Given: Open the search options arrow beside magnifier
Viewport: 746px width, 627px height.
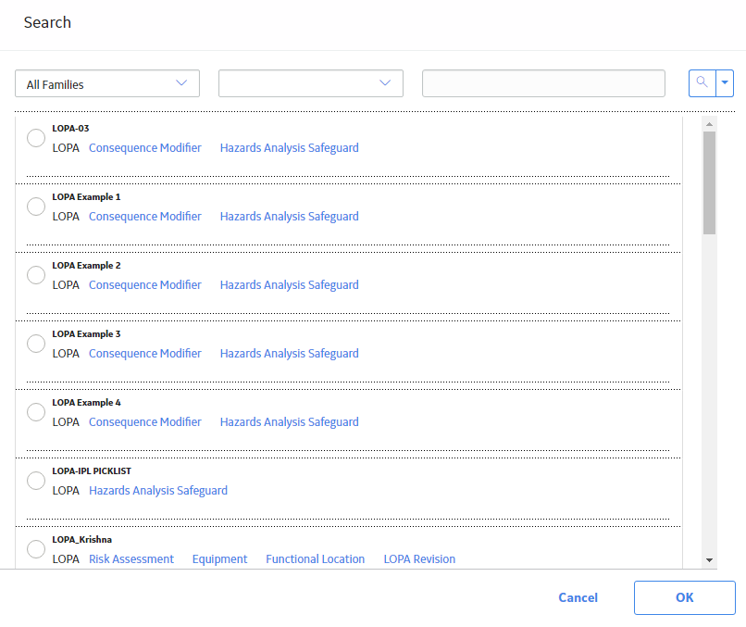Looking at the screenshot, I should click(725, 83).
